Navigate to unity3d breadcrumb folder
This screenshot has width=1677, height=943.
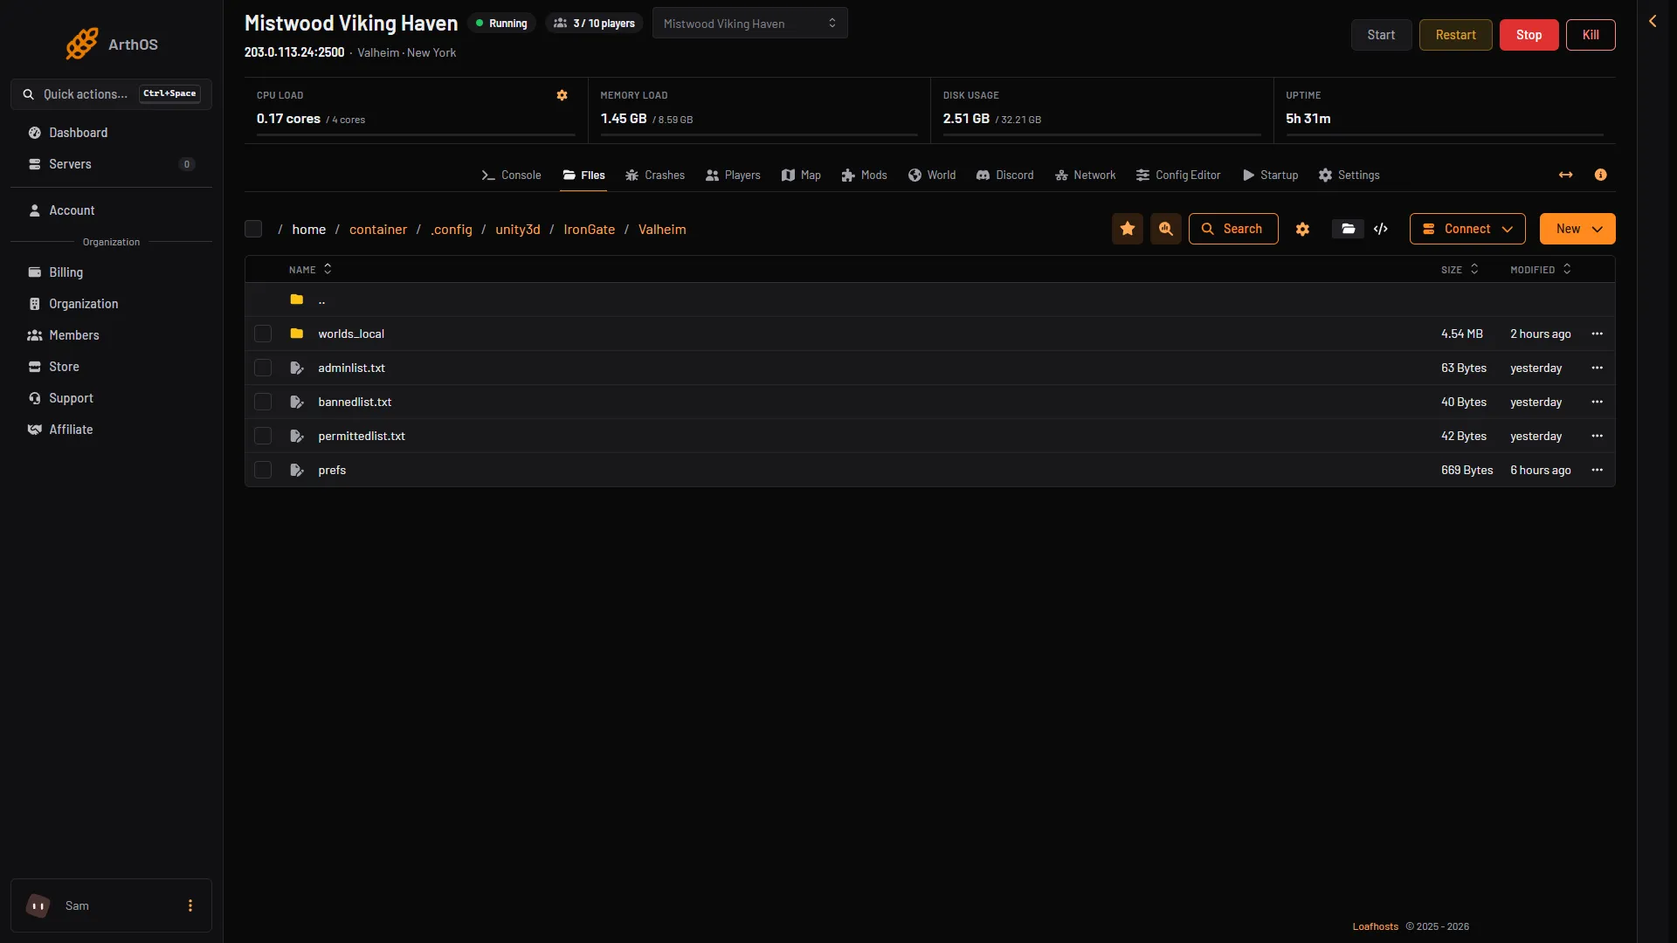pos(518,229)
